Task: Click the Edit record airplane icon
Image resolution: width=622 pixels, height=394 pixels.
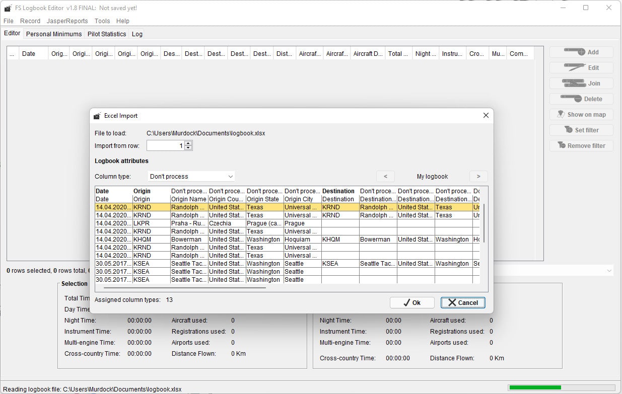Action: [575, 67]
